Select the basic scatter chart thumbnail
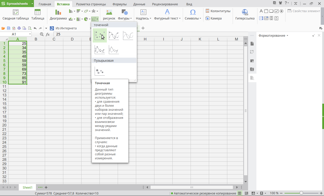324x196 pixels. (x=99, y=35)
